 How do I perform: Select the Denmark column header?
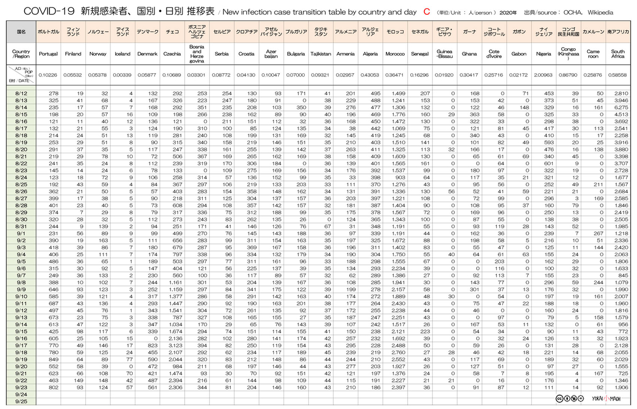point(147,54)
